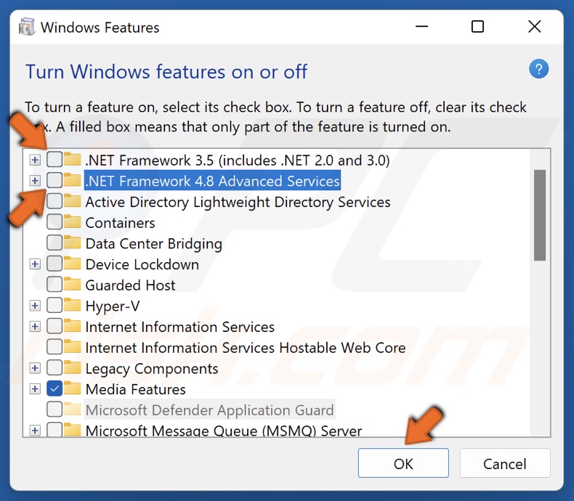
Task: Check the Containers checkbox
Action: 54,222
